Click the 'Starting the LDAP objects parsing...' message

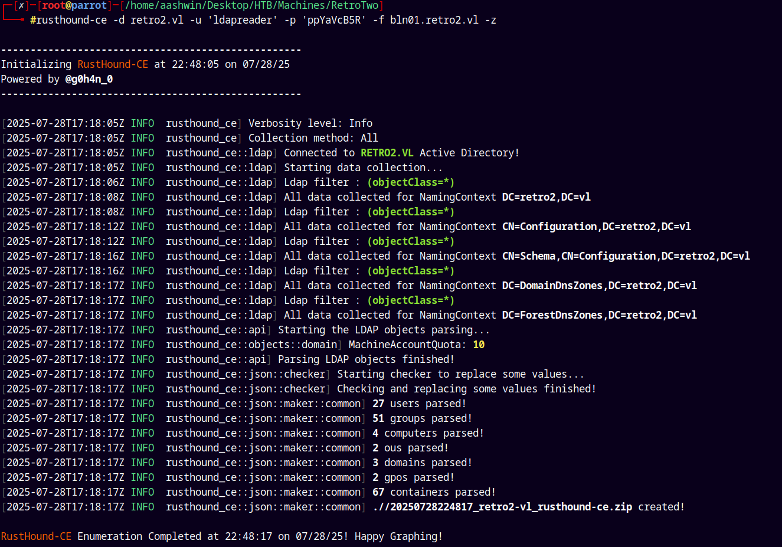(384, 330)
